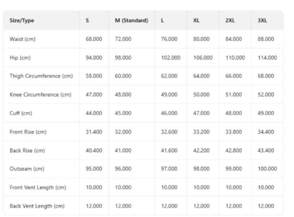Click the Size/Type column header
Image resolution: width=294 pixels, height=217 pixels.
click(x=22, y=21)
